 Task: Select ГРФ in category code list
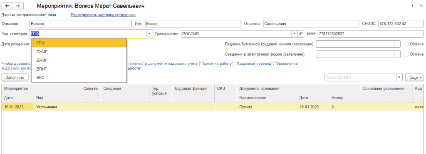pyautogui.click(x=79, y=43)
